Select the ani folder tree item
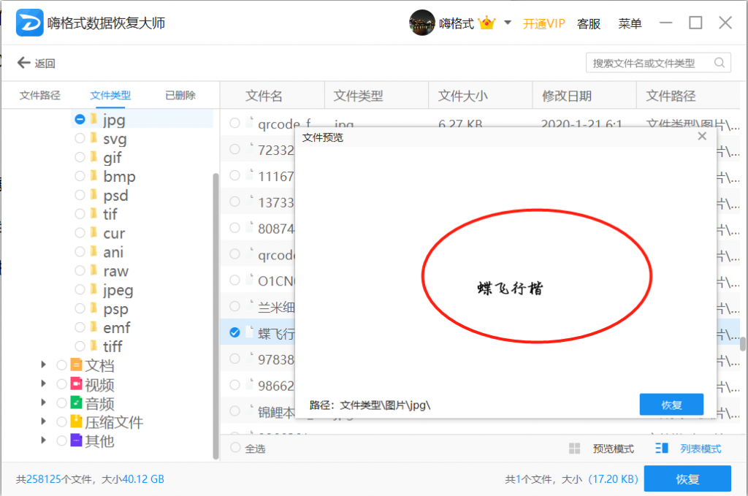Viewport: 748px width, 496px height. coord(113,251)
